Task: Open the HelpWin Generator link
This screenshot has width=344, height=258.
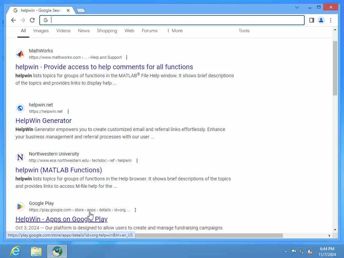Action: coord(43,121)
